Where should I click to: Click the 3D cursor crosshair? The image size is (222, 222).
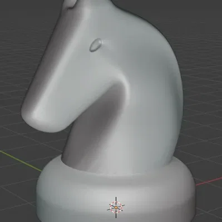click(x=116, y=208)
